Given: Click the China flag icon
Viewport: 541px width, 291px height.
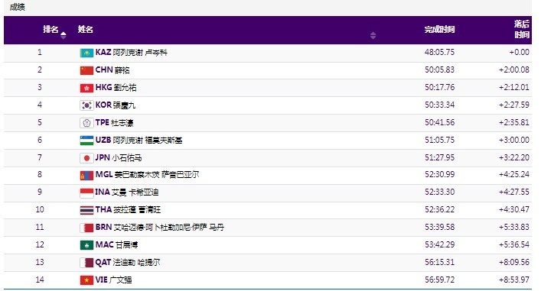Looking at the screenshot, I should pyautogui.click(x=86, y=70).
